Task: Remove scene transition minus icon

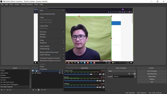Action: coord(132,74)
